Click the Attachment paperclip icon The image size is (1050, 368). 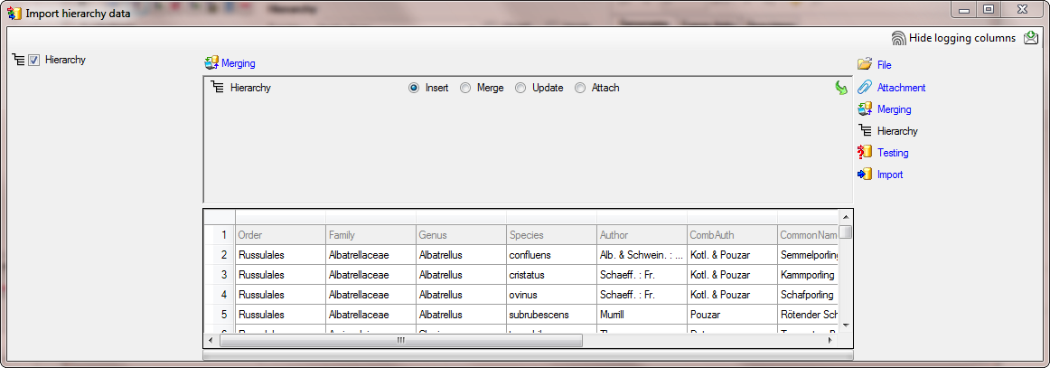coord(865,88)
